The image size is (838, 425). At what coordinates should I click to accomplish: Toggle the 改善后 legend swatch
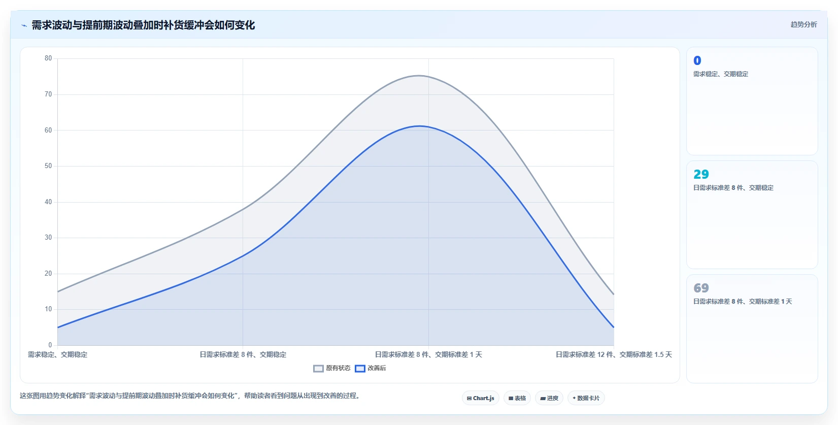coord(360,369)
